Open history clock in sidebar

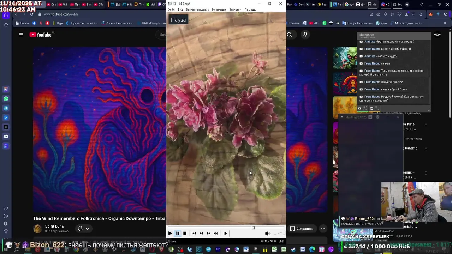(6, 216)
